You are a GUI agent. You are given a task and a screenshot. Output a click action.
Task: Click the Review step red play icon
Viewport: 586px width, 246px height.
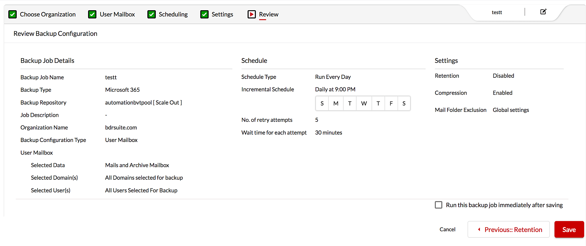tap(252, 14)
